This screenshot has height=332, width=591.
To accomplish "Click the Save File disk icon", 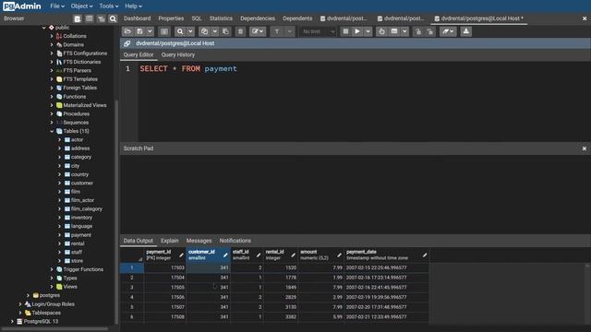I will [x=139, y=31].
